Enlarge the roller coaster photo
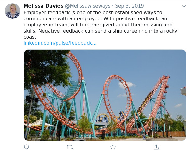The height and width of the screenshot is (153, 191). (x=105, y=95)
